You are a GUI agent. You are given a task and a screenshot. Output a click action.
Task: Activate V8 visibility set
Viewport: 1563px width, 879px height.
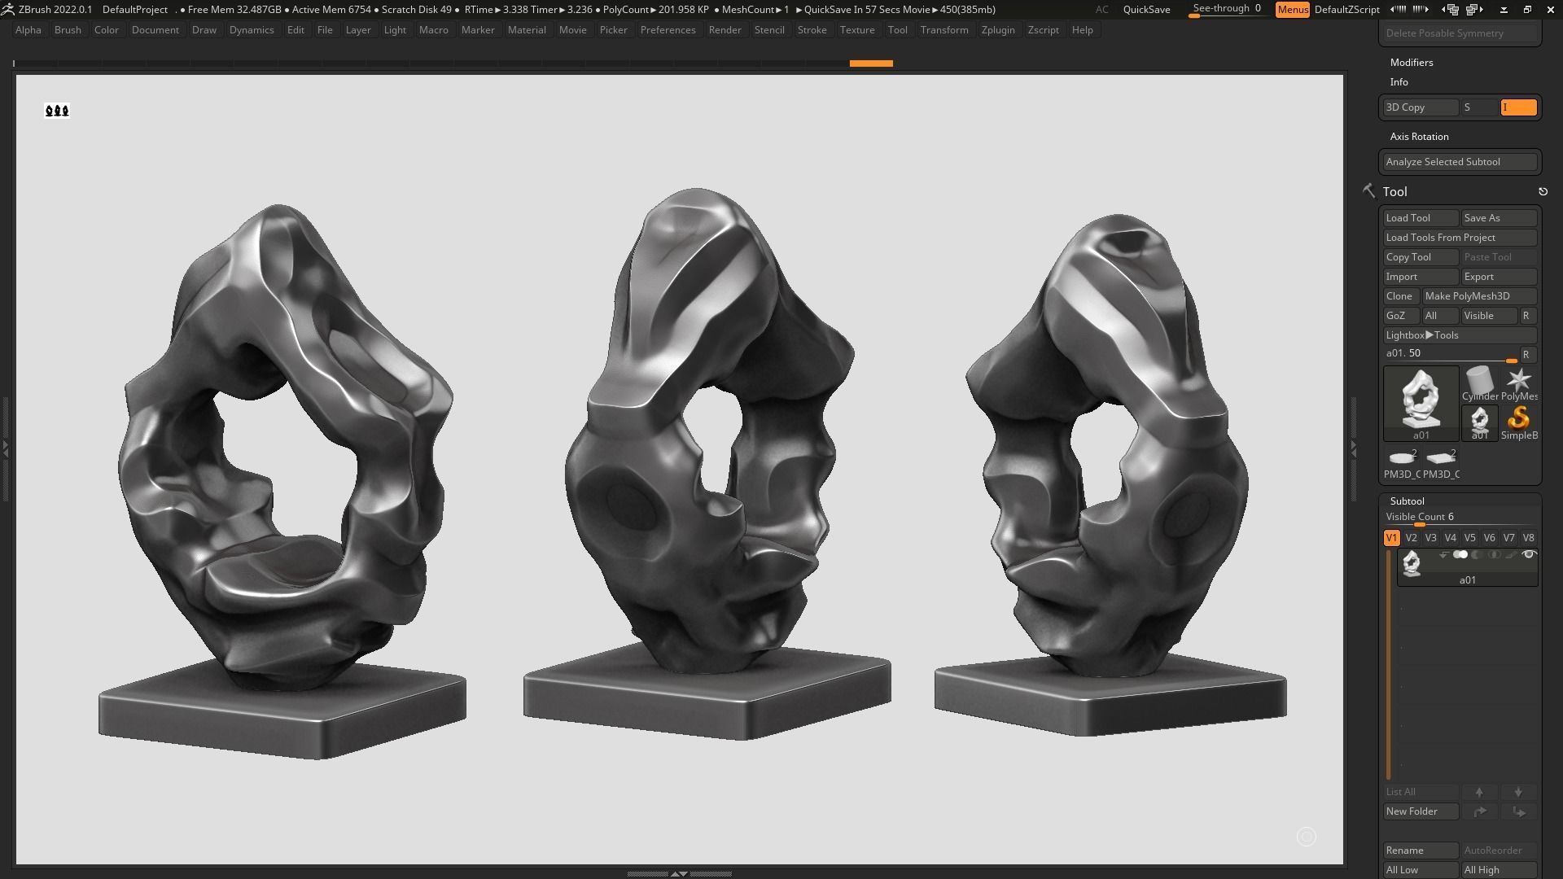(x=1528, y=538)
